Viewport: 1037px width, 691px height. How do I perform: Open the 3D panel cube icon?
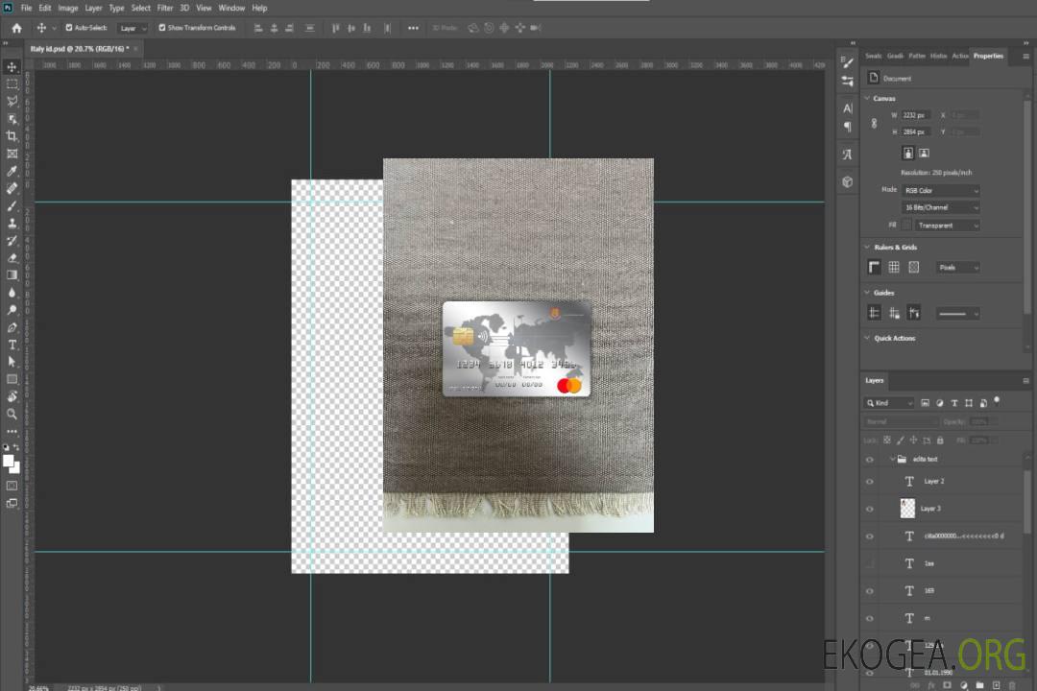click(848, 181)
